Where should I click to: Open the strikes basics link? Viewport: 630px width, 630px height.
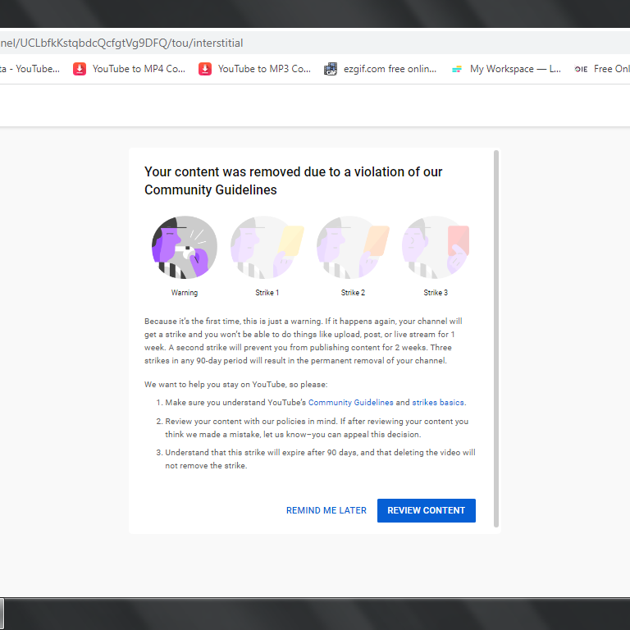click(438, 402)
